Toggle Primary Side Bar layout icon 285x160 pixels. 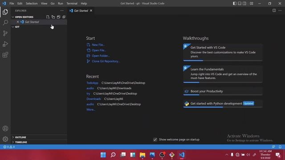235,3
